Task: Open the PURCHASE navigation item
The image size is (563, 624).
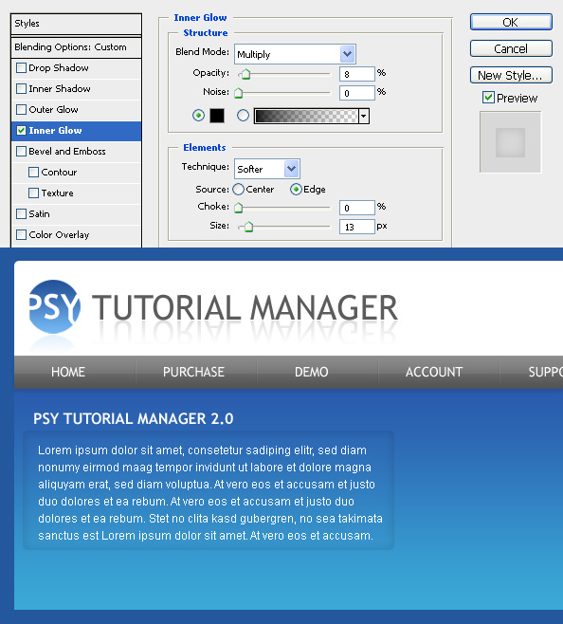Action: pos(193,372)
